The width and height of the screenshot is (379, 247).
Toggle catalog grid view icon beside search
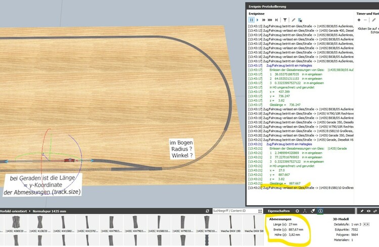tap(260, 211)
